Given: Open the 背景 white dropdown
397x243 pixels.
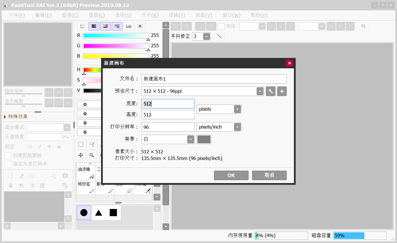Looking at the screenshot, I should 191,139.
